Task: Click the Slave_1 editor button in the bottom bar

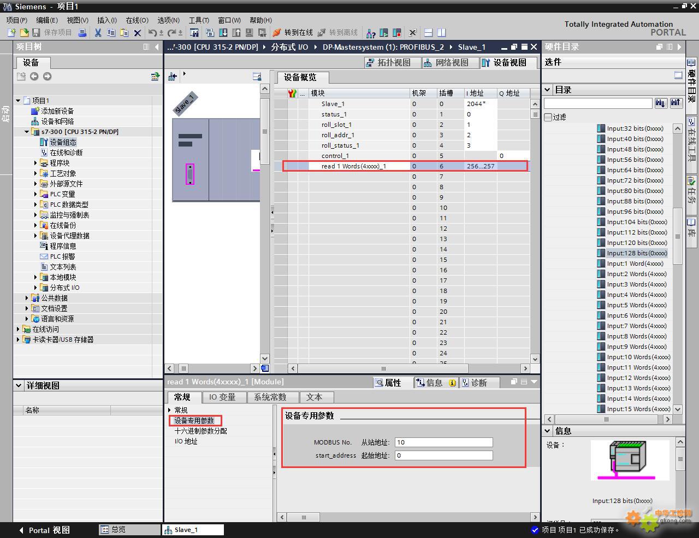Action: [x=193, y=529]
